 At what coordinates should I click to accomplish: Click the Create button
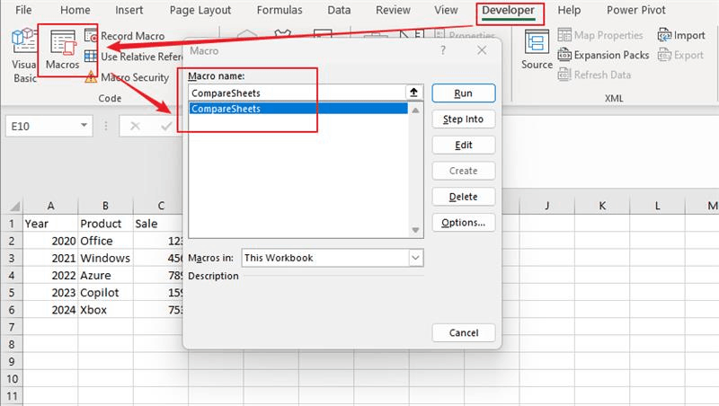tap(463, 171)
